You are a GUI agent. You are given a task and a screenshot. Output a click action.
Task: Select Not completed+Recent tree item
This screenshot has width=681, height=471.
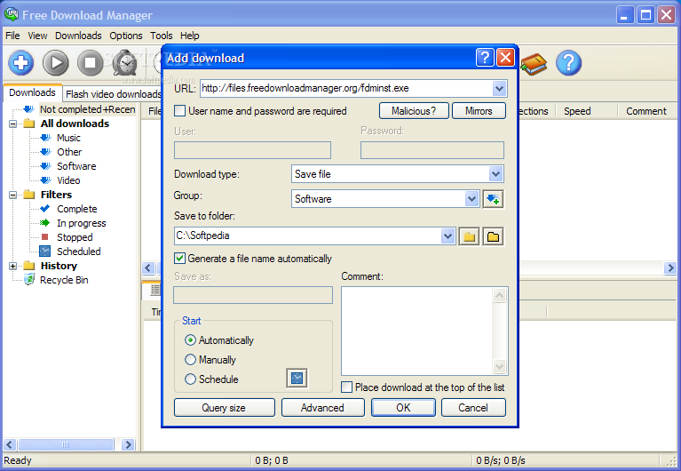coord(87,109)
